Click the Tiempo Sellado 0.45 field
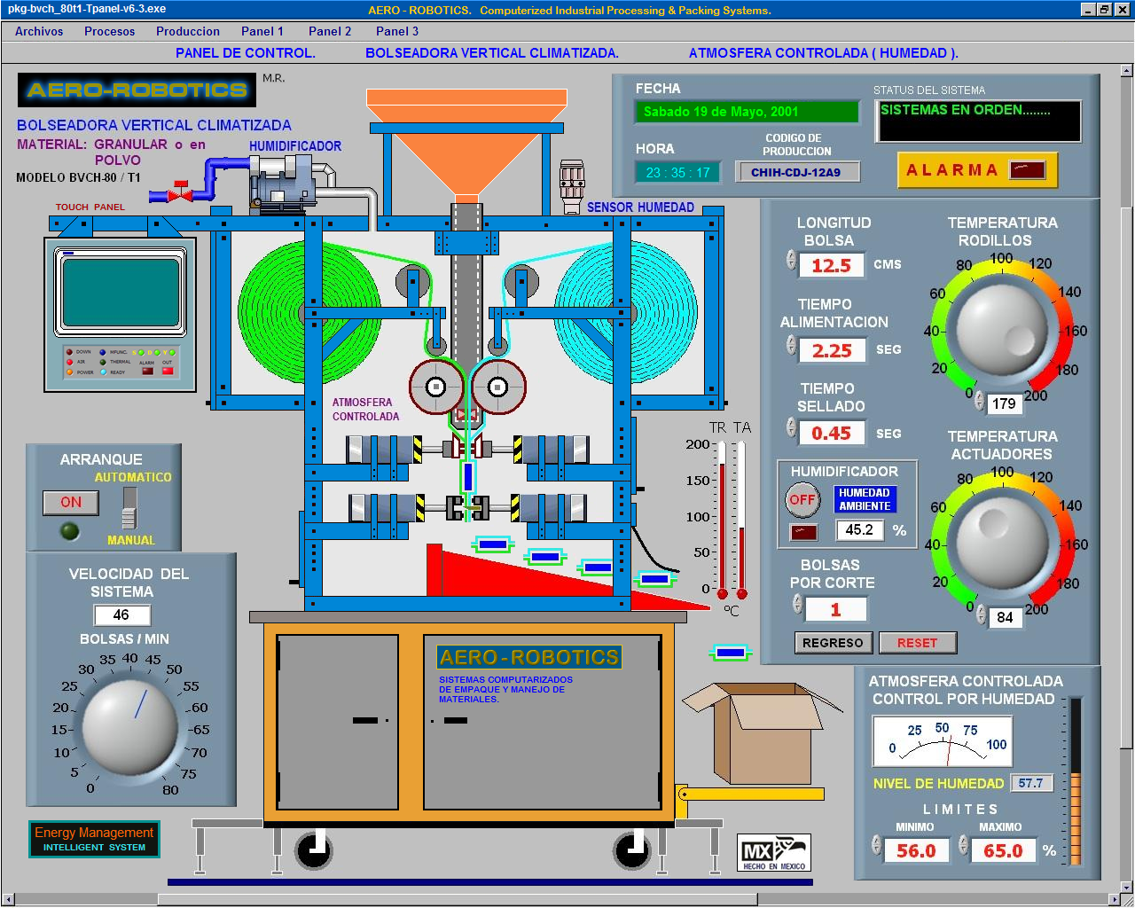The image size is (1135, 908). 832,433
